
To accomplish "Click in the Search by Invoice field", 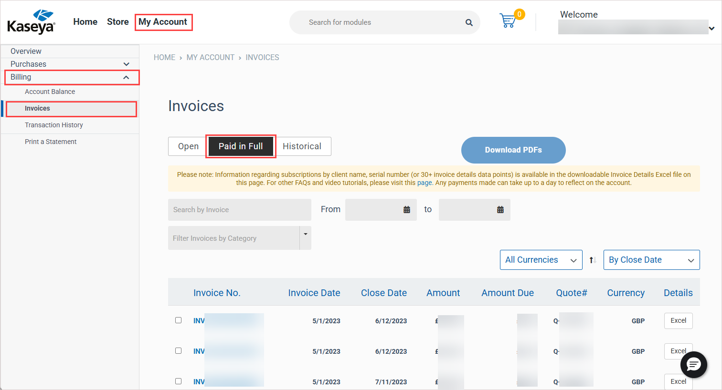I will [239, 210].
